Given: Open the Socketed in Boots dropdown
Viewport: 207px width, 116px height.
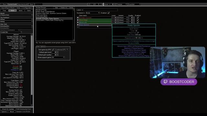Looking at the screenshot, I should [93, 13].
